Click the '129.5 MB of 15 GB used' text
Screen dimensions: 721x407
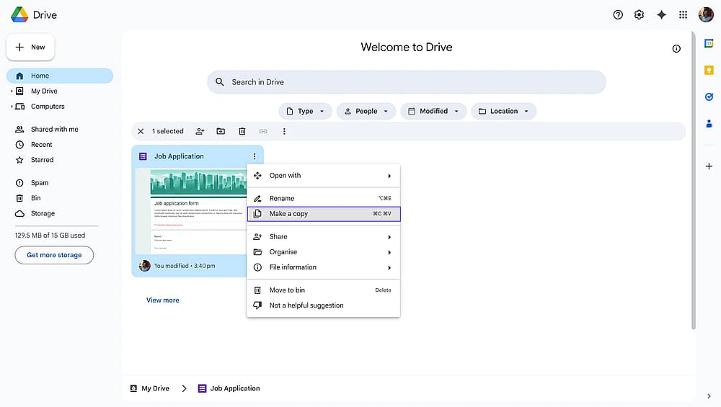[50, 236]
